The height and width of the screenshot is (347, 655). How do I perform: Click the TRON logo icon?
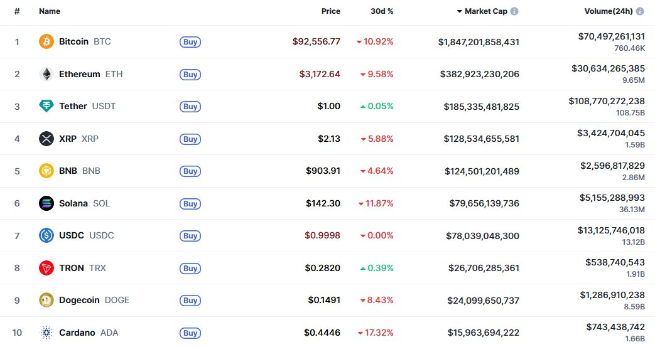click(x=46, y=268)
